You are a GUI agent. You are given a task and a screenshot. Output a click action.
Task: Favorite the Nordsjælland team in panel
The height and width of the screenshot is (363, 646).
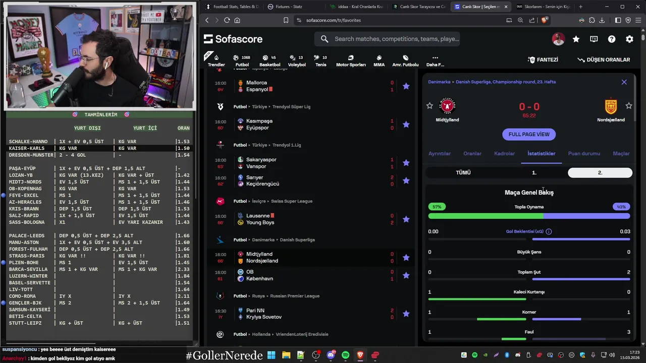tap(628, 105)
